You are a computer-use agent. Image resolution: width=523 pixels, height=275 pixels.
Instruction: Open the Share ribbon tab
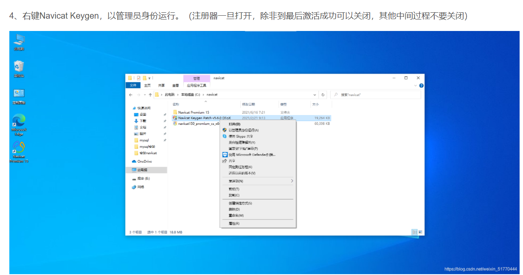pos(161,85)
